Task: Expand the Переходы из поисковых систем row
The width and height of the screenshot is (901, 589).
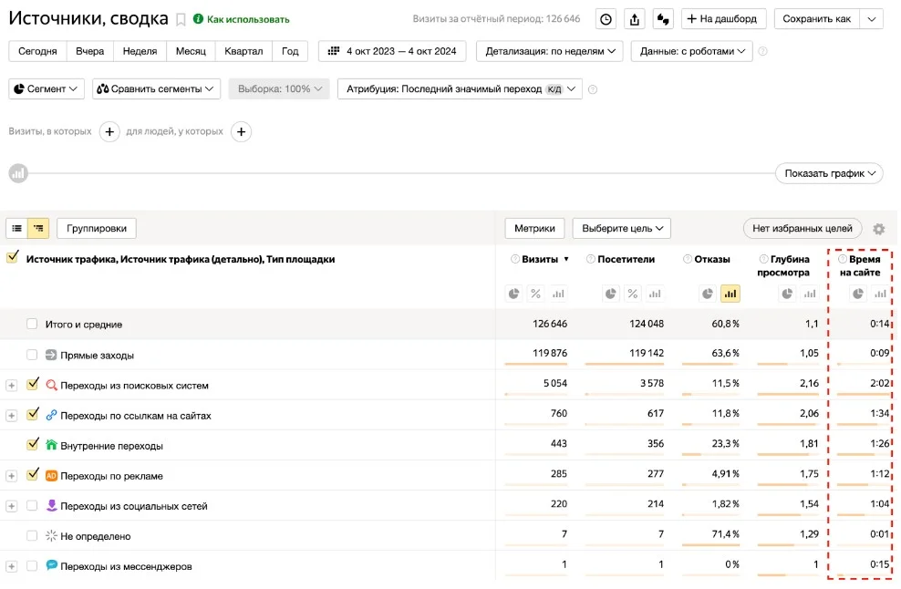Action: point(12,386)
